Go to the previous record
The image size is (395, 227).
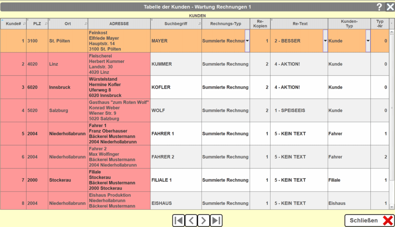pos(191,220)
